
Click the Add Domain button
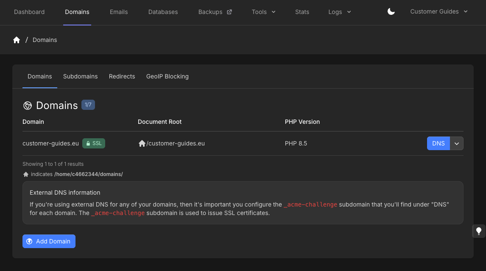(49, 241)
